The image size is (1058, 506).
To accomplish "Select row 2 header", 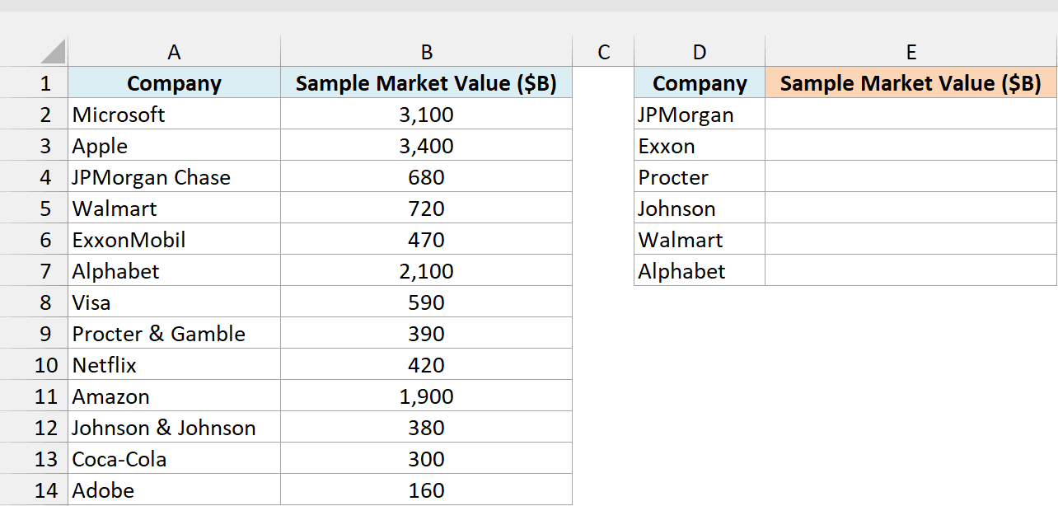I will pos(34,115).
